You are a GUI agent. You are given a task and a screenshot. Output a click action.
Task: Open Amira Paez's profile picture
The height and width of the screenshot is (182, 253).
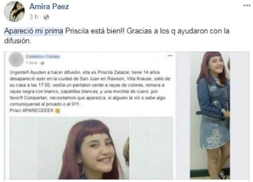click(x=14, y=12)
